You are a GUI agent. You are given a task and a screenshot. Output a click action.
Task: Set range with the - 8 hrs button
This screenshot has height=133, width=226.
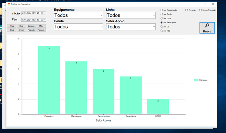11,30
